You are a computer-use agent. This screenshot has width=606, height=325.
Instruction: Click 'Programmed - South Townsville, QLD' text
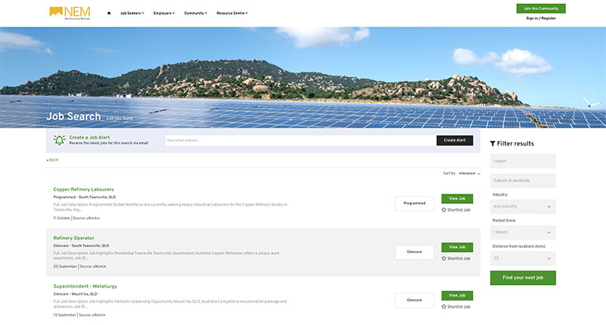pos(84,197)
